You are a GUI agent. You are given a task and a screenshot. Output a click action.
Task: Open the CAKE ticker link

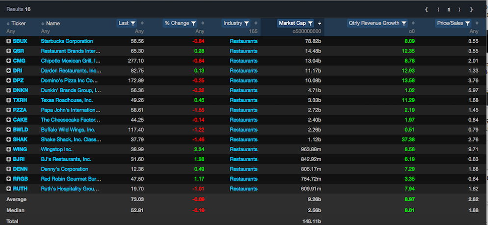click(x=20, y=120)
